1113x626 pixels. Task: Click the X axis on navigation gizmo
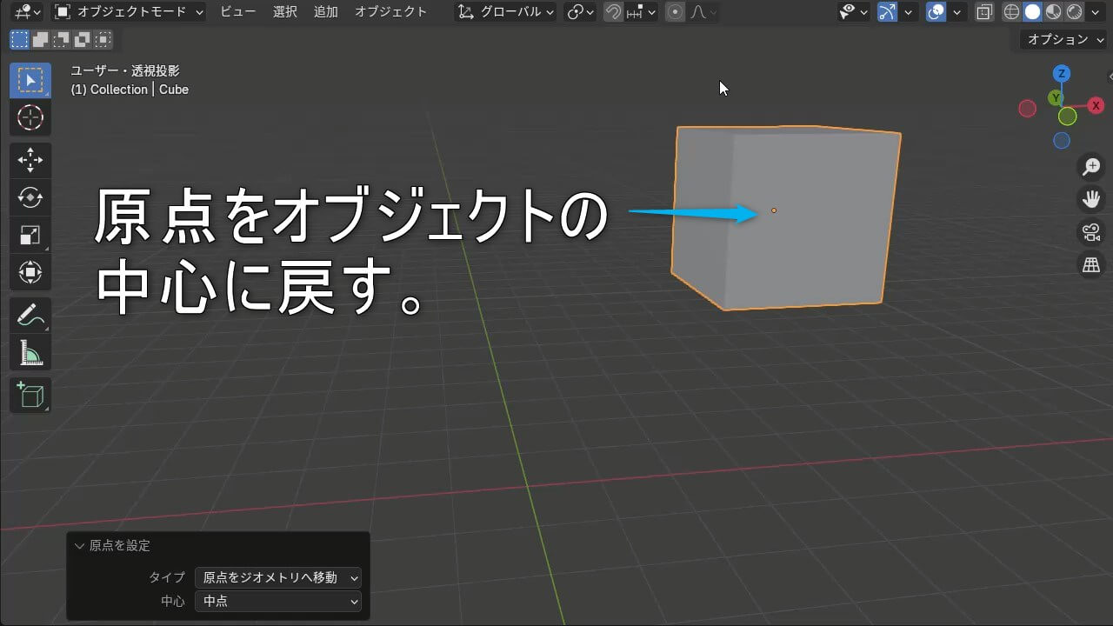click(1096, 106)
